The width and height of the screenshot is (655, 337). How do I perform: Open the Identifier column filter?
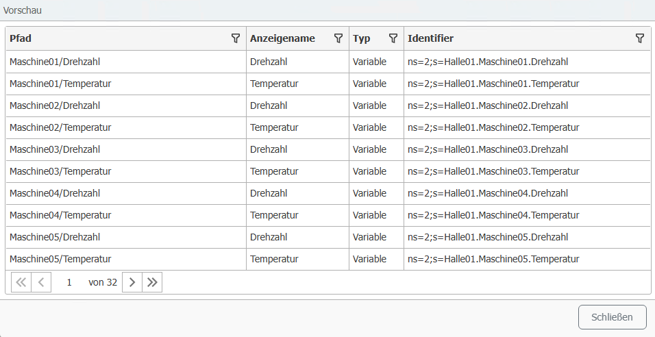click(639, 38)
